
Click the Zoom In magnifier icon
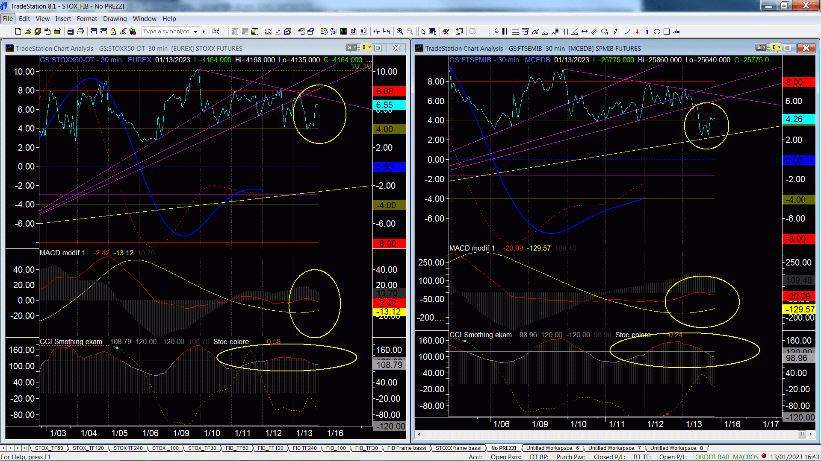click(400, 31)
